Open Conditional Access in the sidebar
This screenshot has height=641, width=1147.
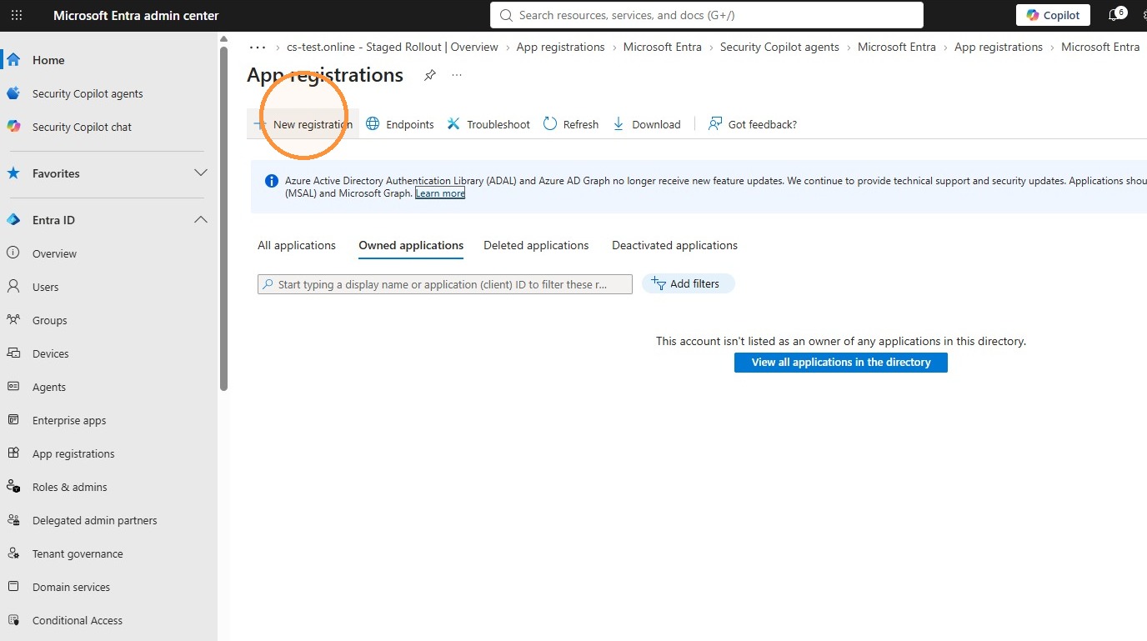78,620
